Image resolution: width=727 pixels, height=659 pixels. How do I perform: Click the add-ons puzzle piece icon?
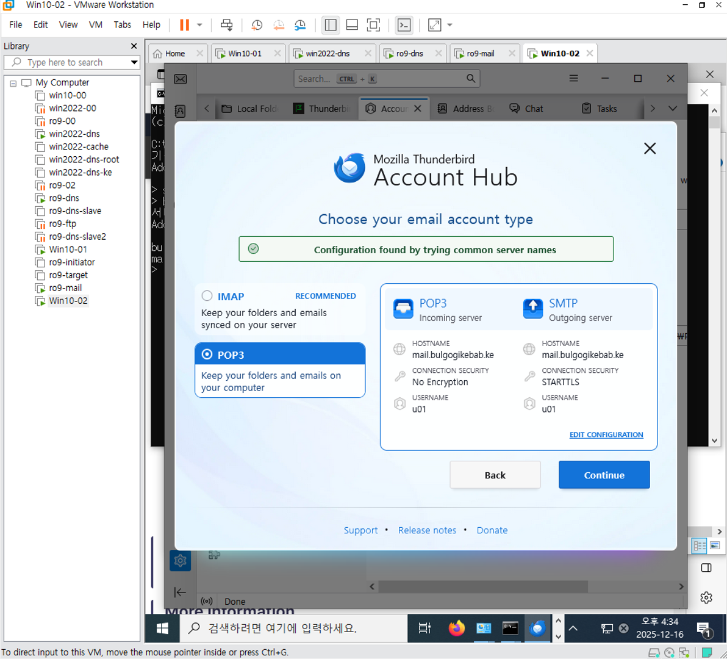tap(214, 555)
